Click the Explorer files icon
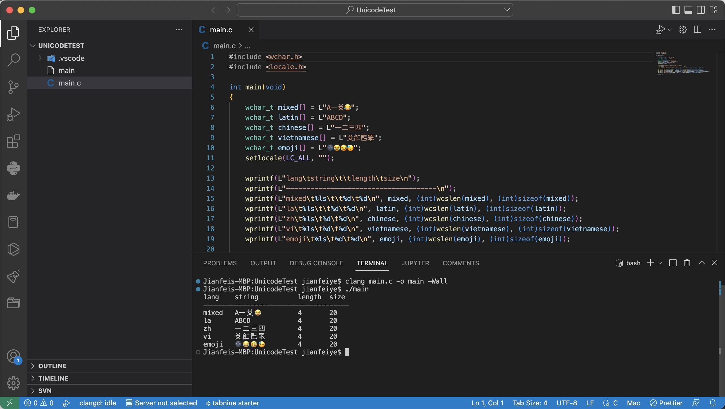Viewport: 725px width, 409px height. click(x=13, y=33)
